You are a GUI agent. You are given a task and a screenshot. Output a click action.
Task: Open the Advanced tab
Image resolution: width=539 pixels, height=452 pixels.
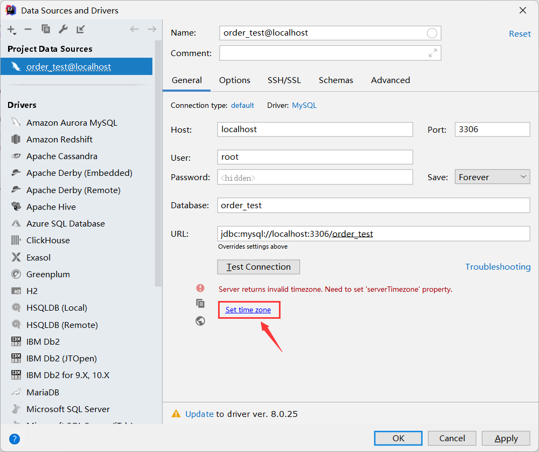click(x=390, y=80)
